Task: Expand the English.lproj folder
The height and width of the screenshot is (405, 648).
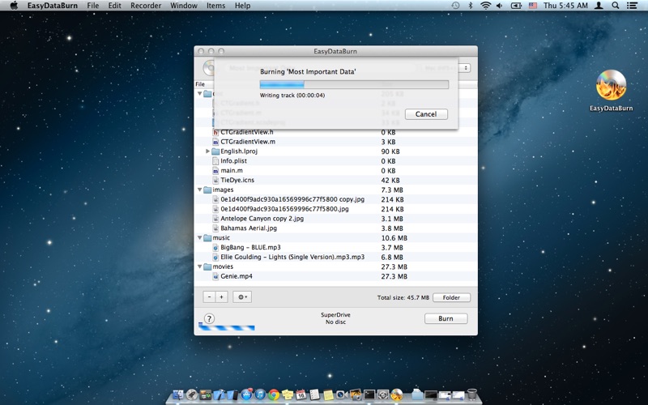Action: pyautogui.click(x=207, y=151)
